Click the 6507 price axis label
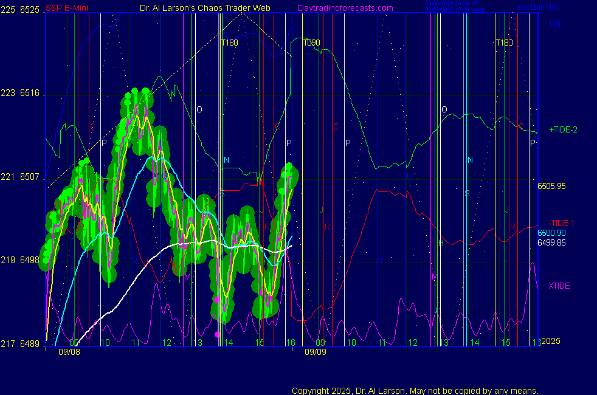 point(30,177)
